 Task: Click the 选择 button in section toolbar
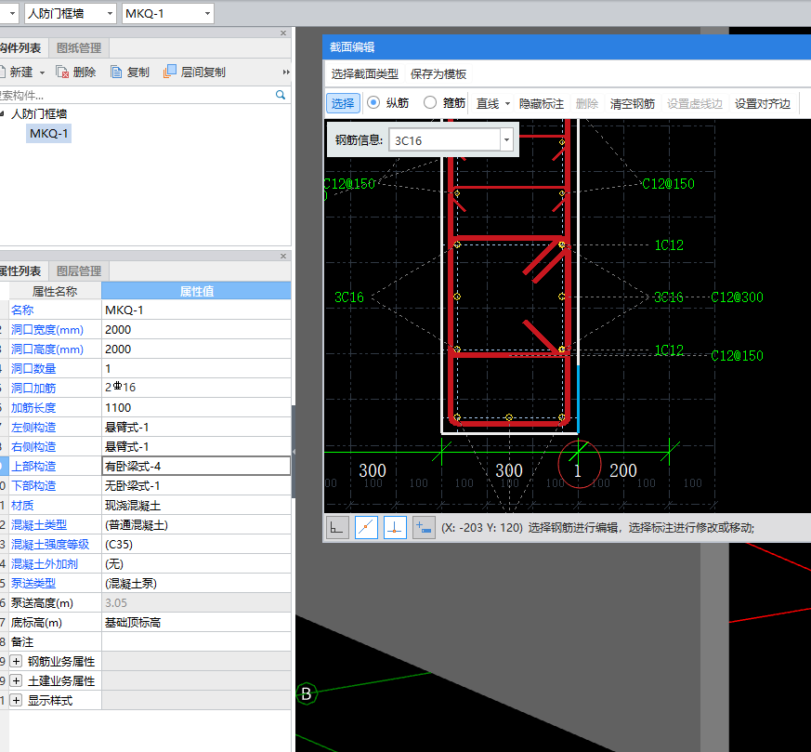[343, 103]
